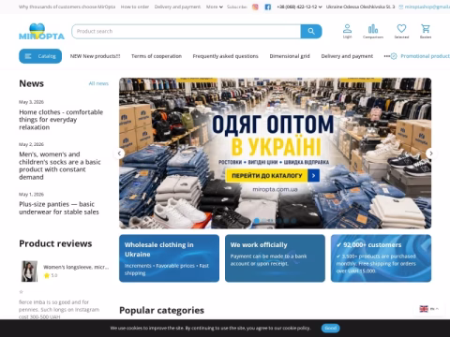Open news 'Home clothes - comfortable things'
This screenshot has width=450, height=337.
pos(61,120)
